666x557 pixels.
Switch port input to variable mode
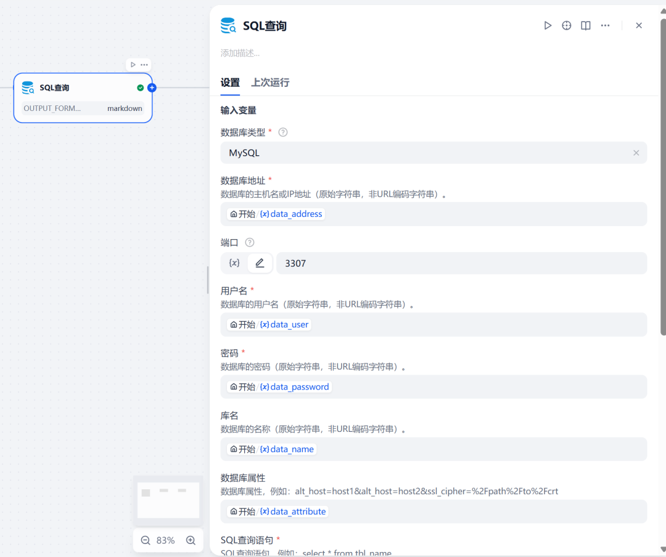(234, 263)
